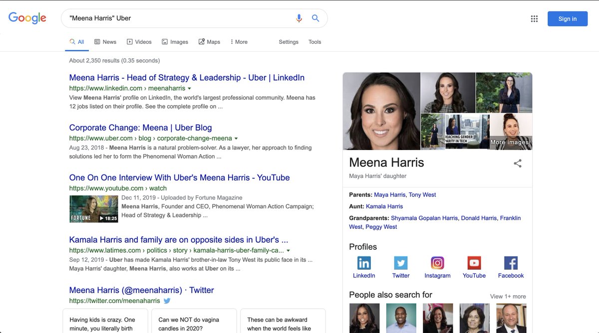
Task: Switch to the Images tab
Action: pyautogui.click(x=175, y=42)
